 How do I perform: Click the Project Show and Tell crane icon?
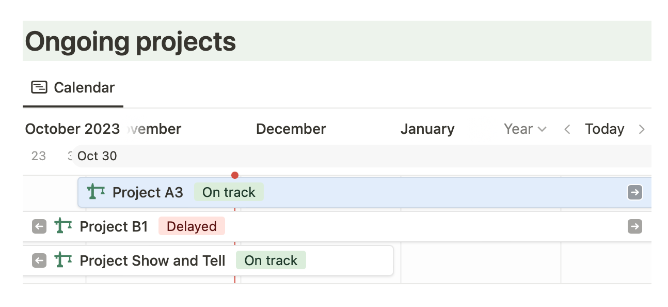click(x=63, y=260)
